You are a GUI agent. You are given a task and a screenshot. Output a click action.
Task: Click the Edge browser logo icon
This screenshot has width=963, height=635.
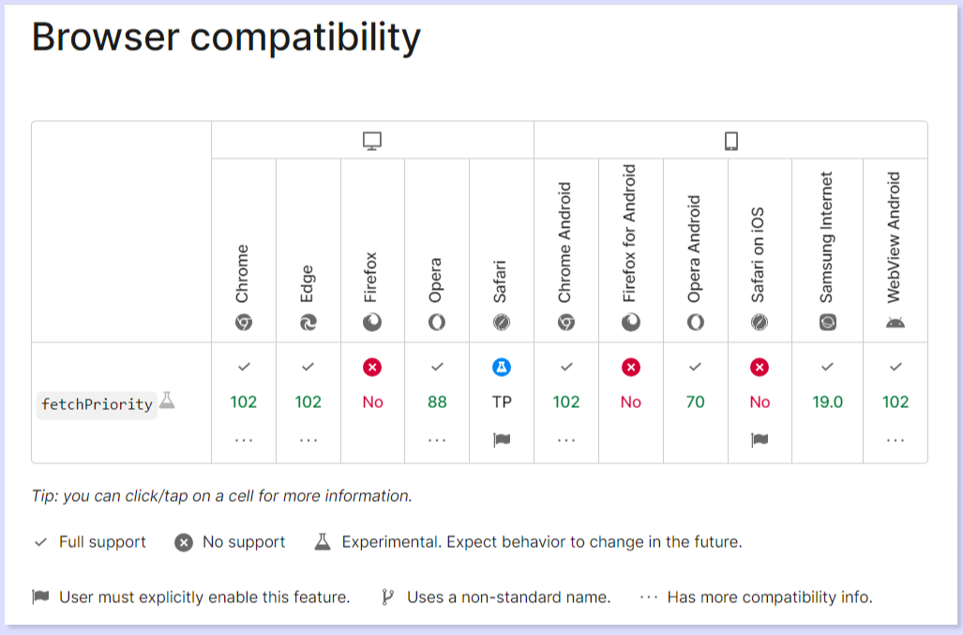pos(308,323)
